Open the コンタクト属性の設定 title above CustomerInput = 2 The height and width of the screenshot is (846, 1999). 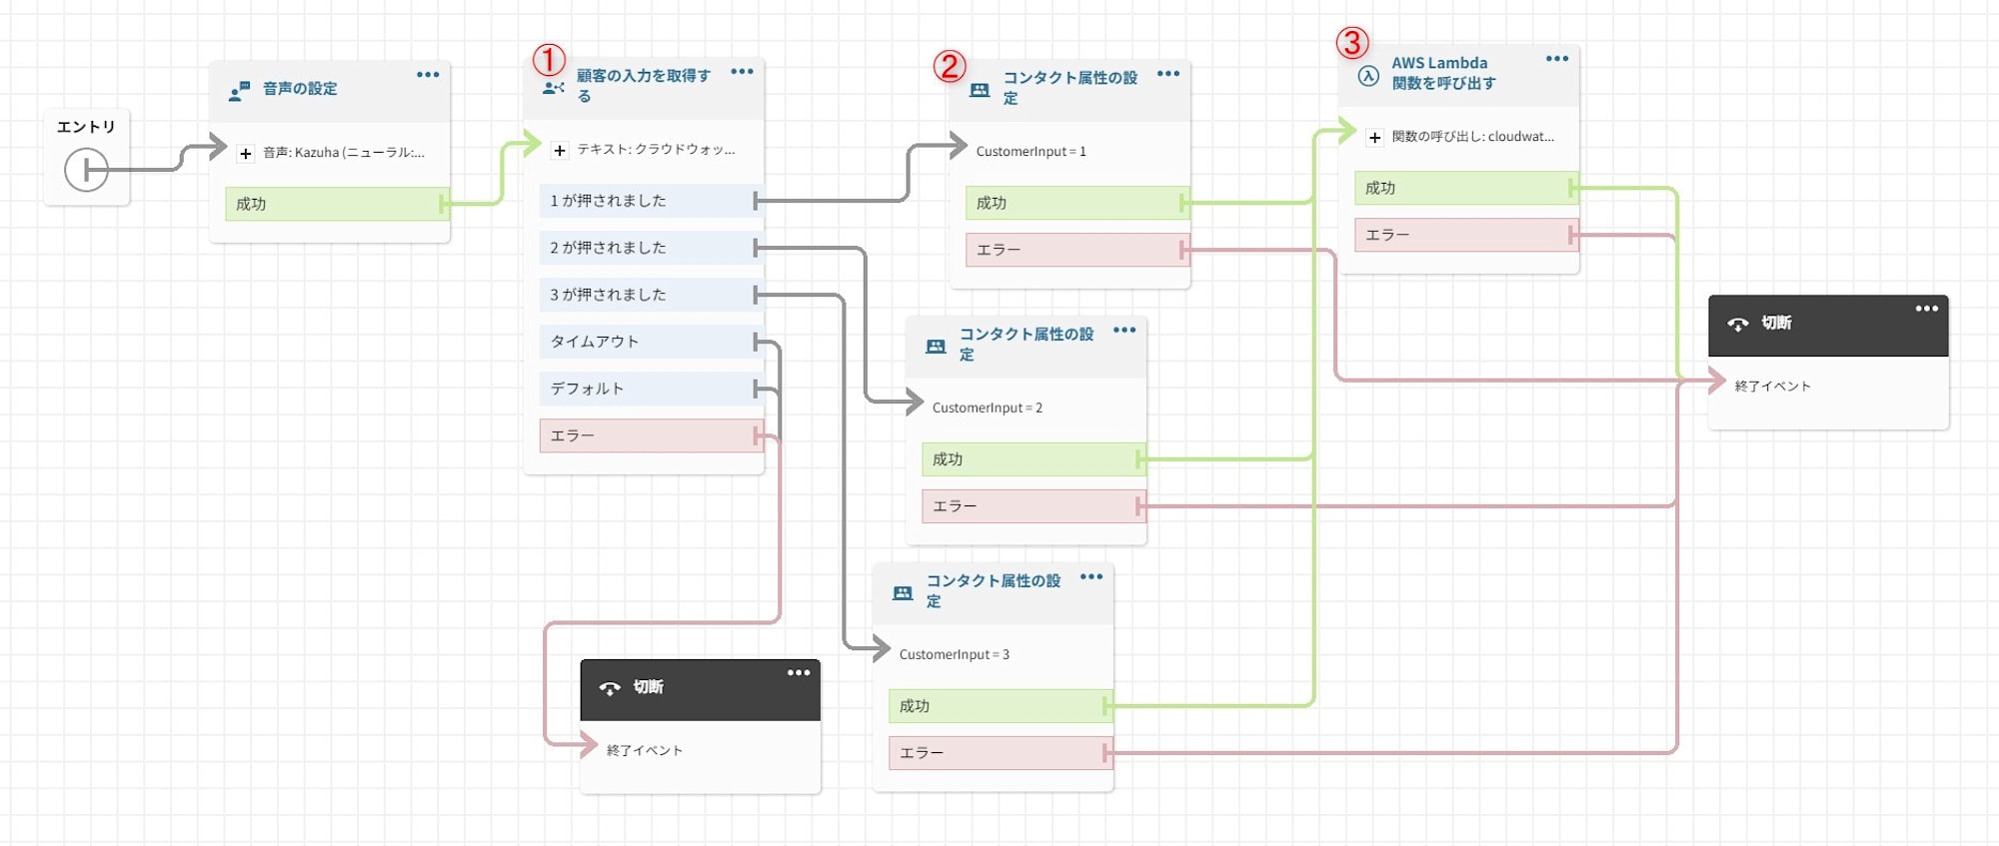[x=1026, y=344]
